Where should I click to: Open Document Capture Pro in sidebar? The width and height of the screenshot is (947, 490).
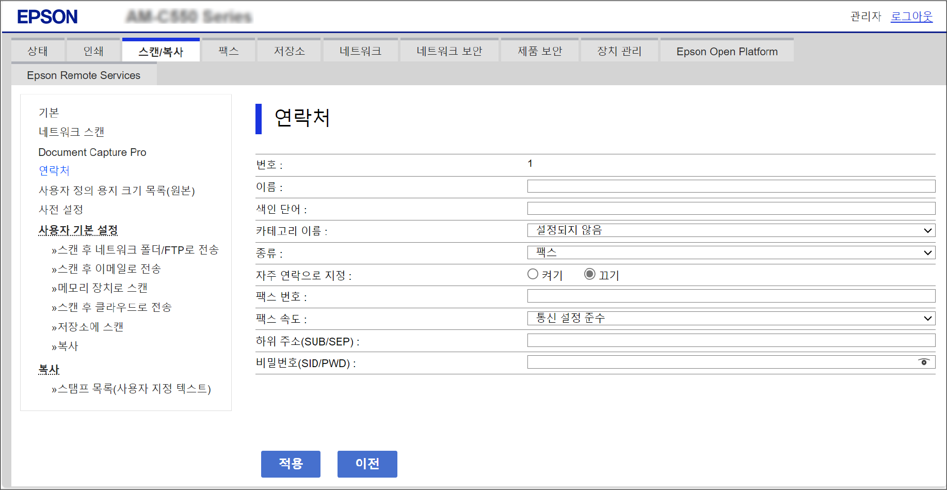coord(92,152)
